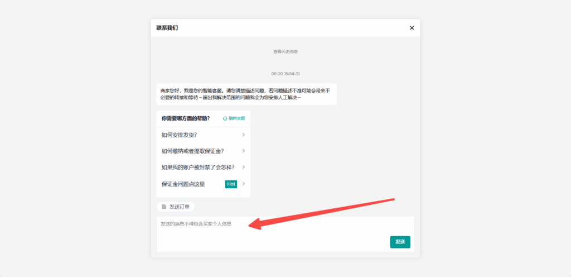Expand chevron next to 如何缴纳或者提取保证金?
This screenshot has width=571, height=277.
tap(243, 151)
